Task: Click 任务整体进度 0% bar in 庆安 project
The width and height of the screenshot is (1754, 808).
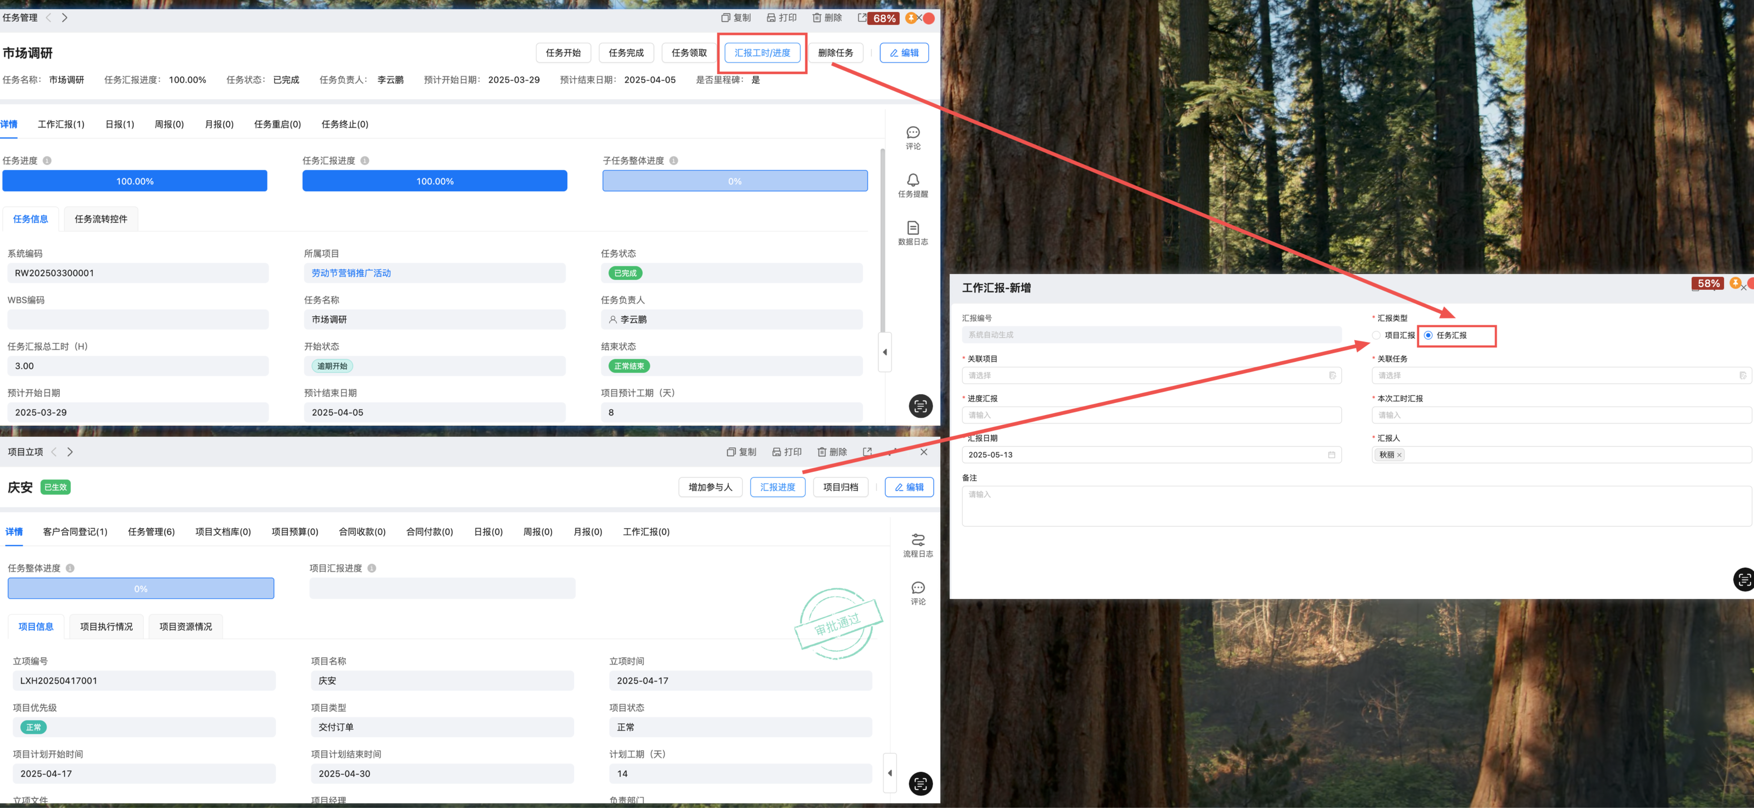Action: pos(141,589)
